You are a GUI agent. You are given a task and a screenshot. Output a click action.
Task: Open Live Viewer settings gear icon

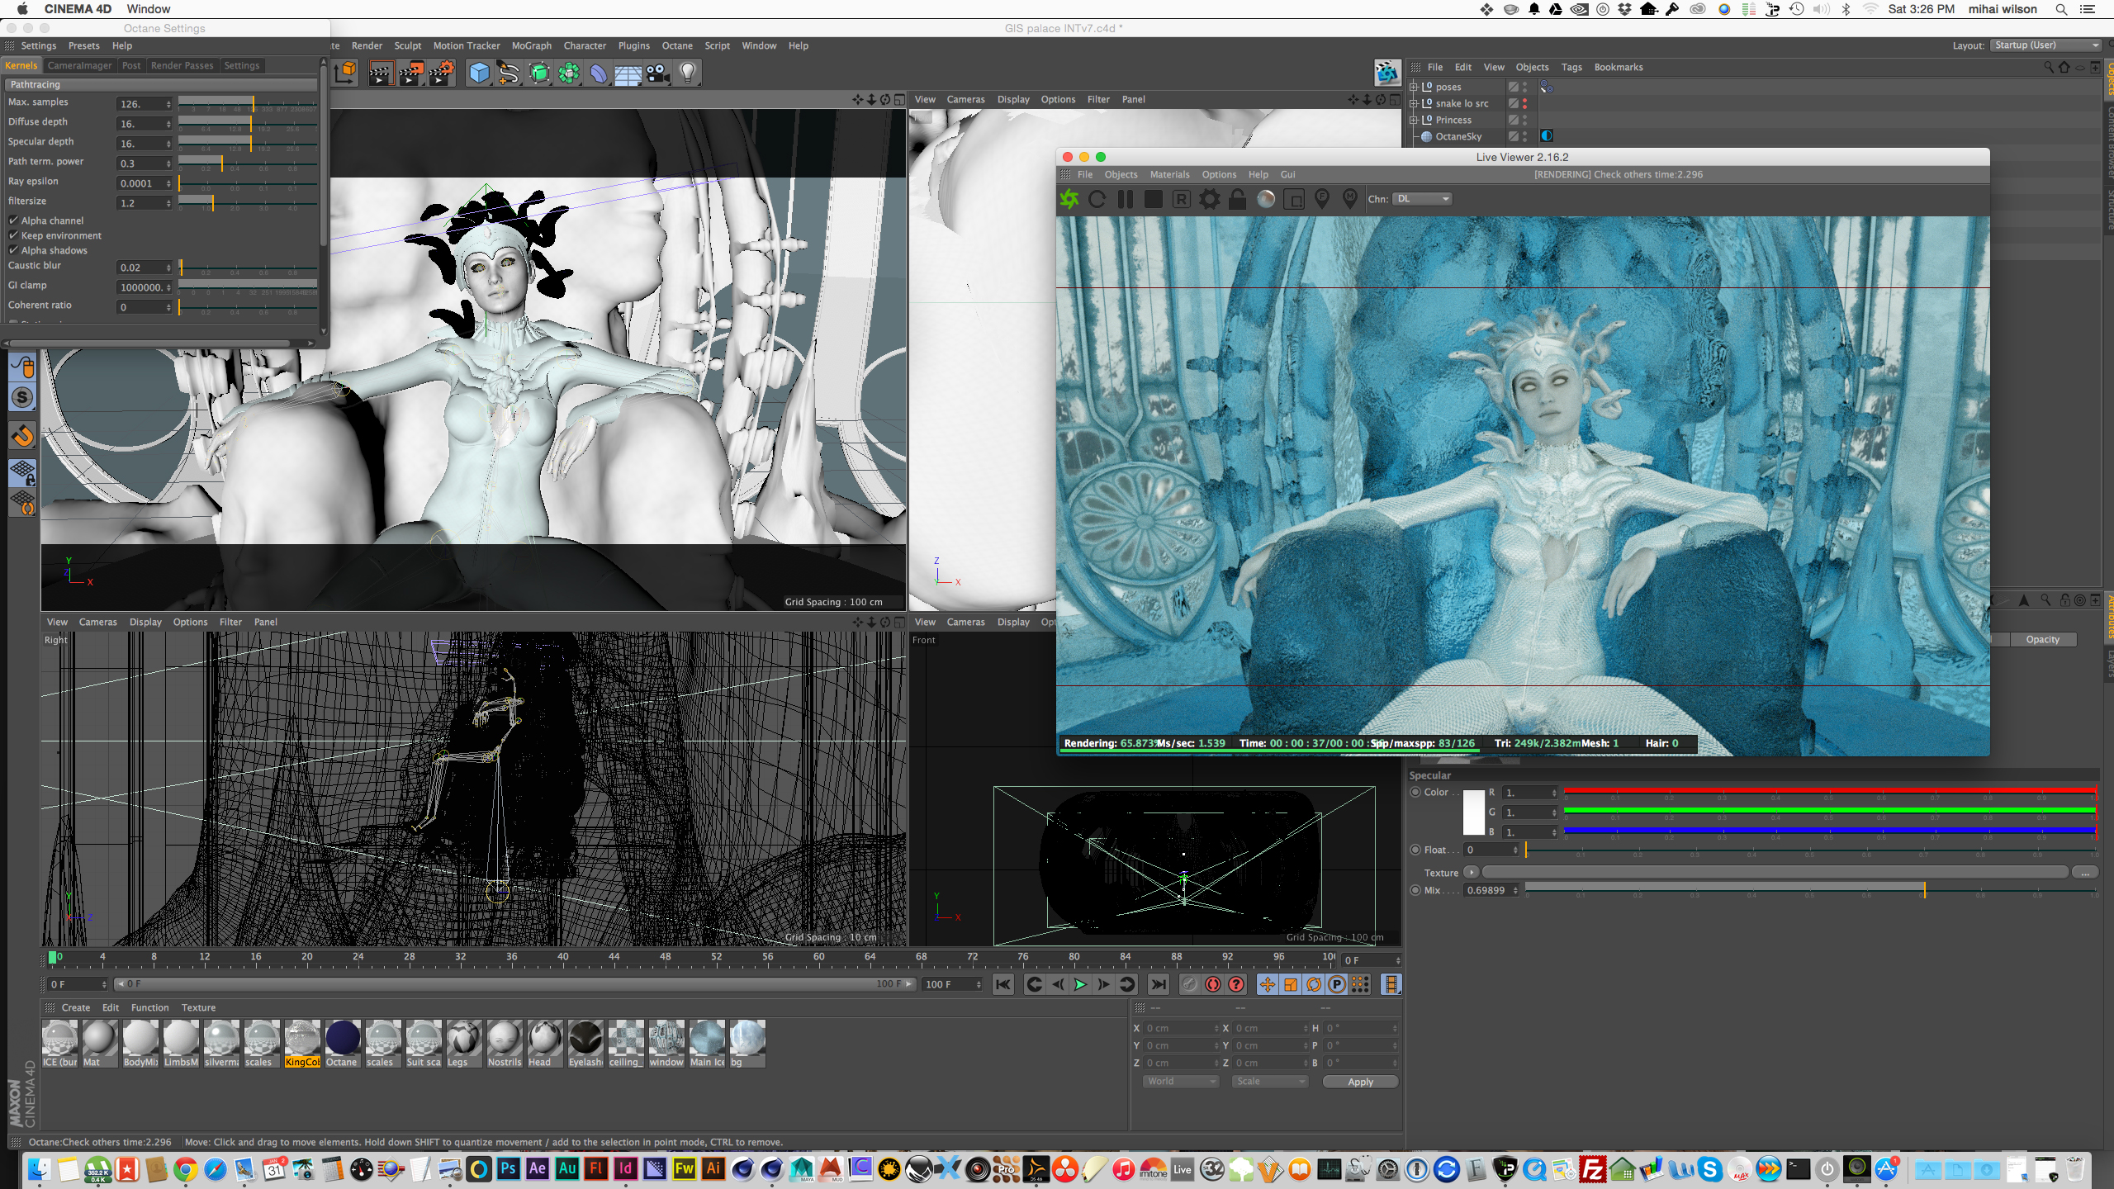click(x=1210, y=199)
